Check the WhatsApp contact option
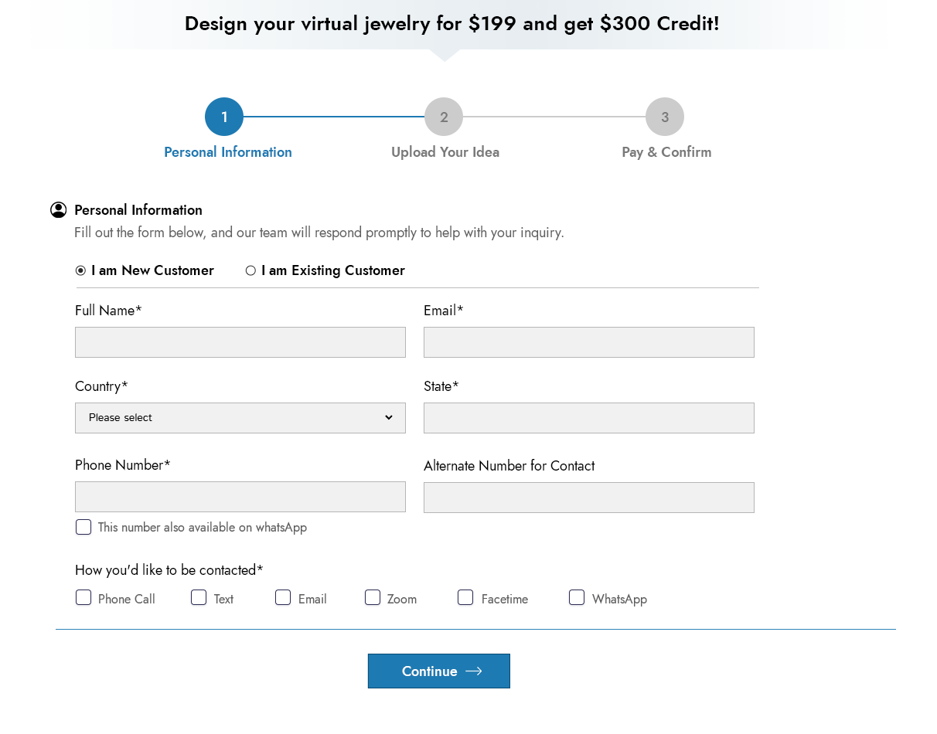937x734 pixels. tap(577, 597)
